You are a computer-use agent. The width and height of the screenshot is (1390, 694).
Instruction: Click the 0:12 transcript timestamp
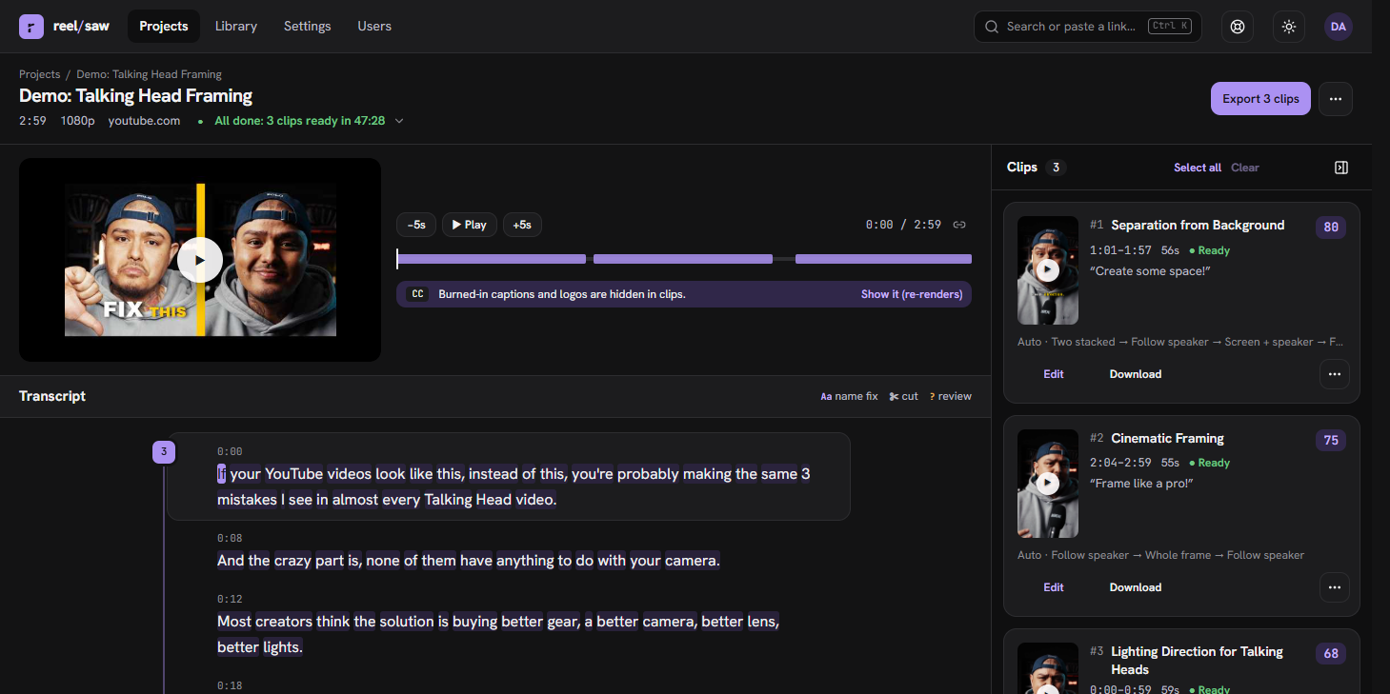click(230, 600)
